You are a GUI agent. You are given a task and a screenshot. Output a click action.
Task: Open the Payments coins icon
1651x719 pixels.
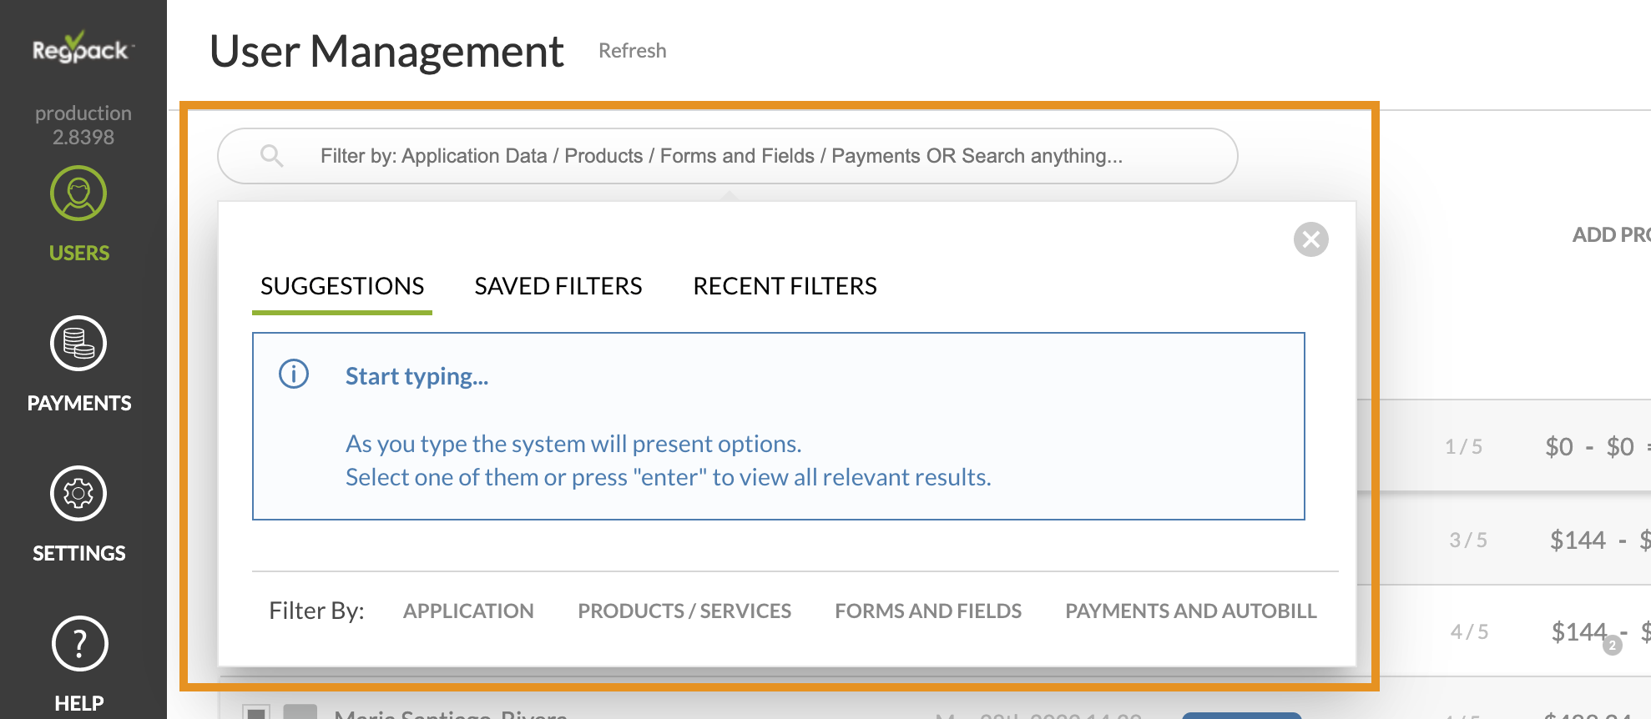[78, 344]
